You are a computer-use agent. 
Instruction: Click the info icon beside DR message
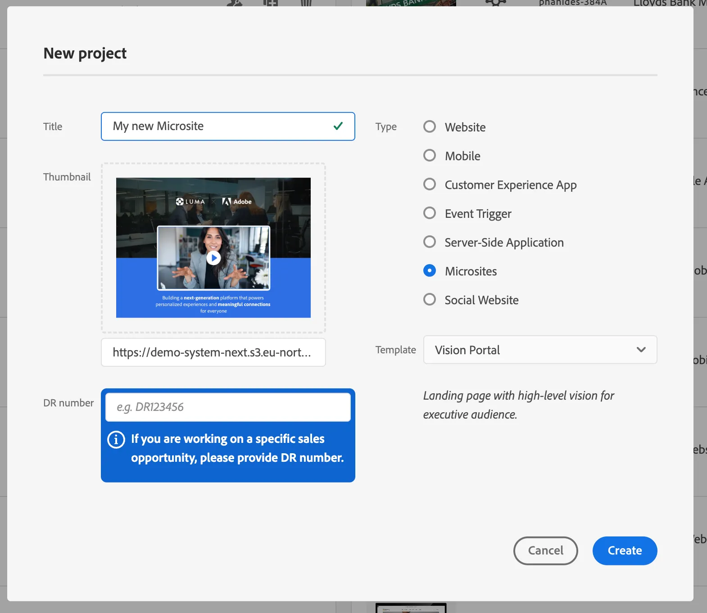[x=116, y=439]
